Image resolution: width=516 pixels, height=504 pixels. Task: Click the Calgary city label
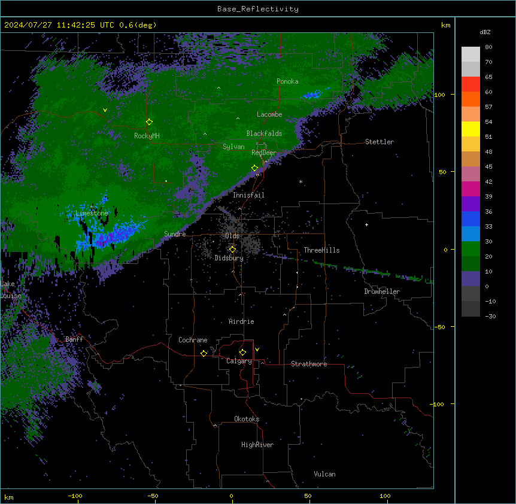[239, 361]
